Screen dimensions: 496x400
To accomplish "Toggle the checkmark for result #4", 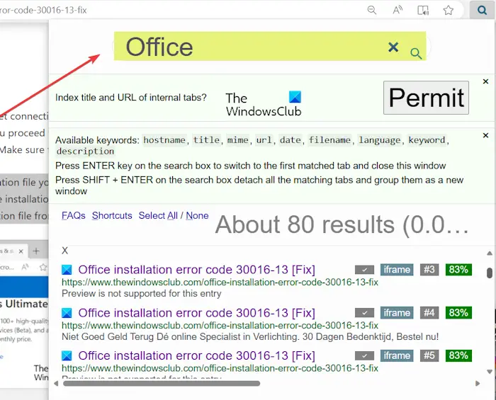I will [x=364, y=313].
